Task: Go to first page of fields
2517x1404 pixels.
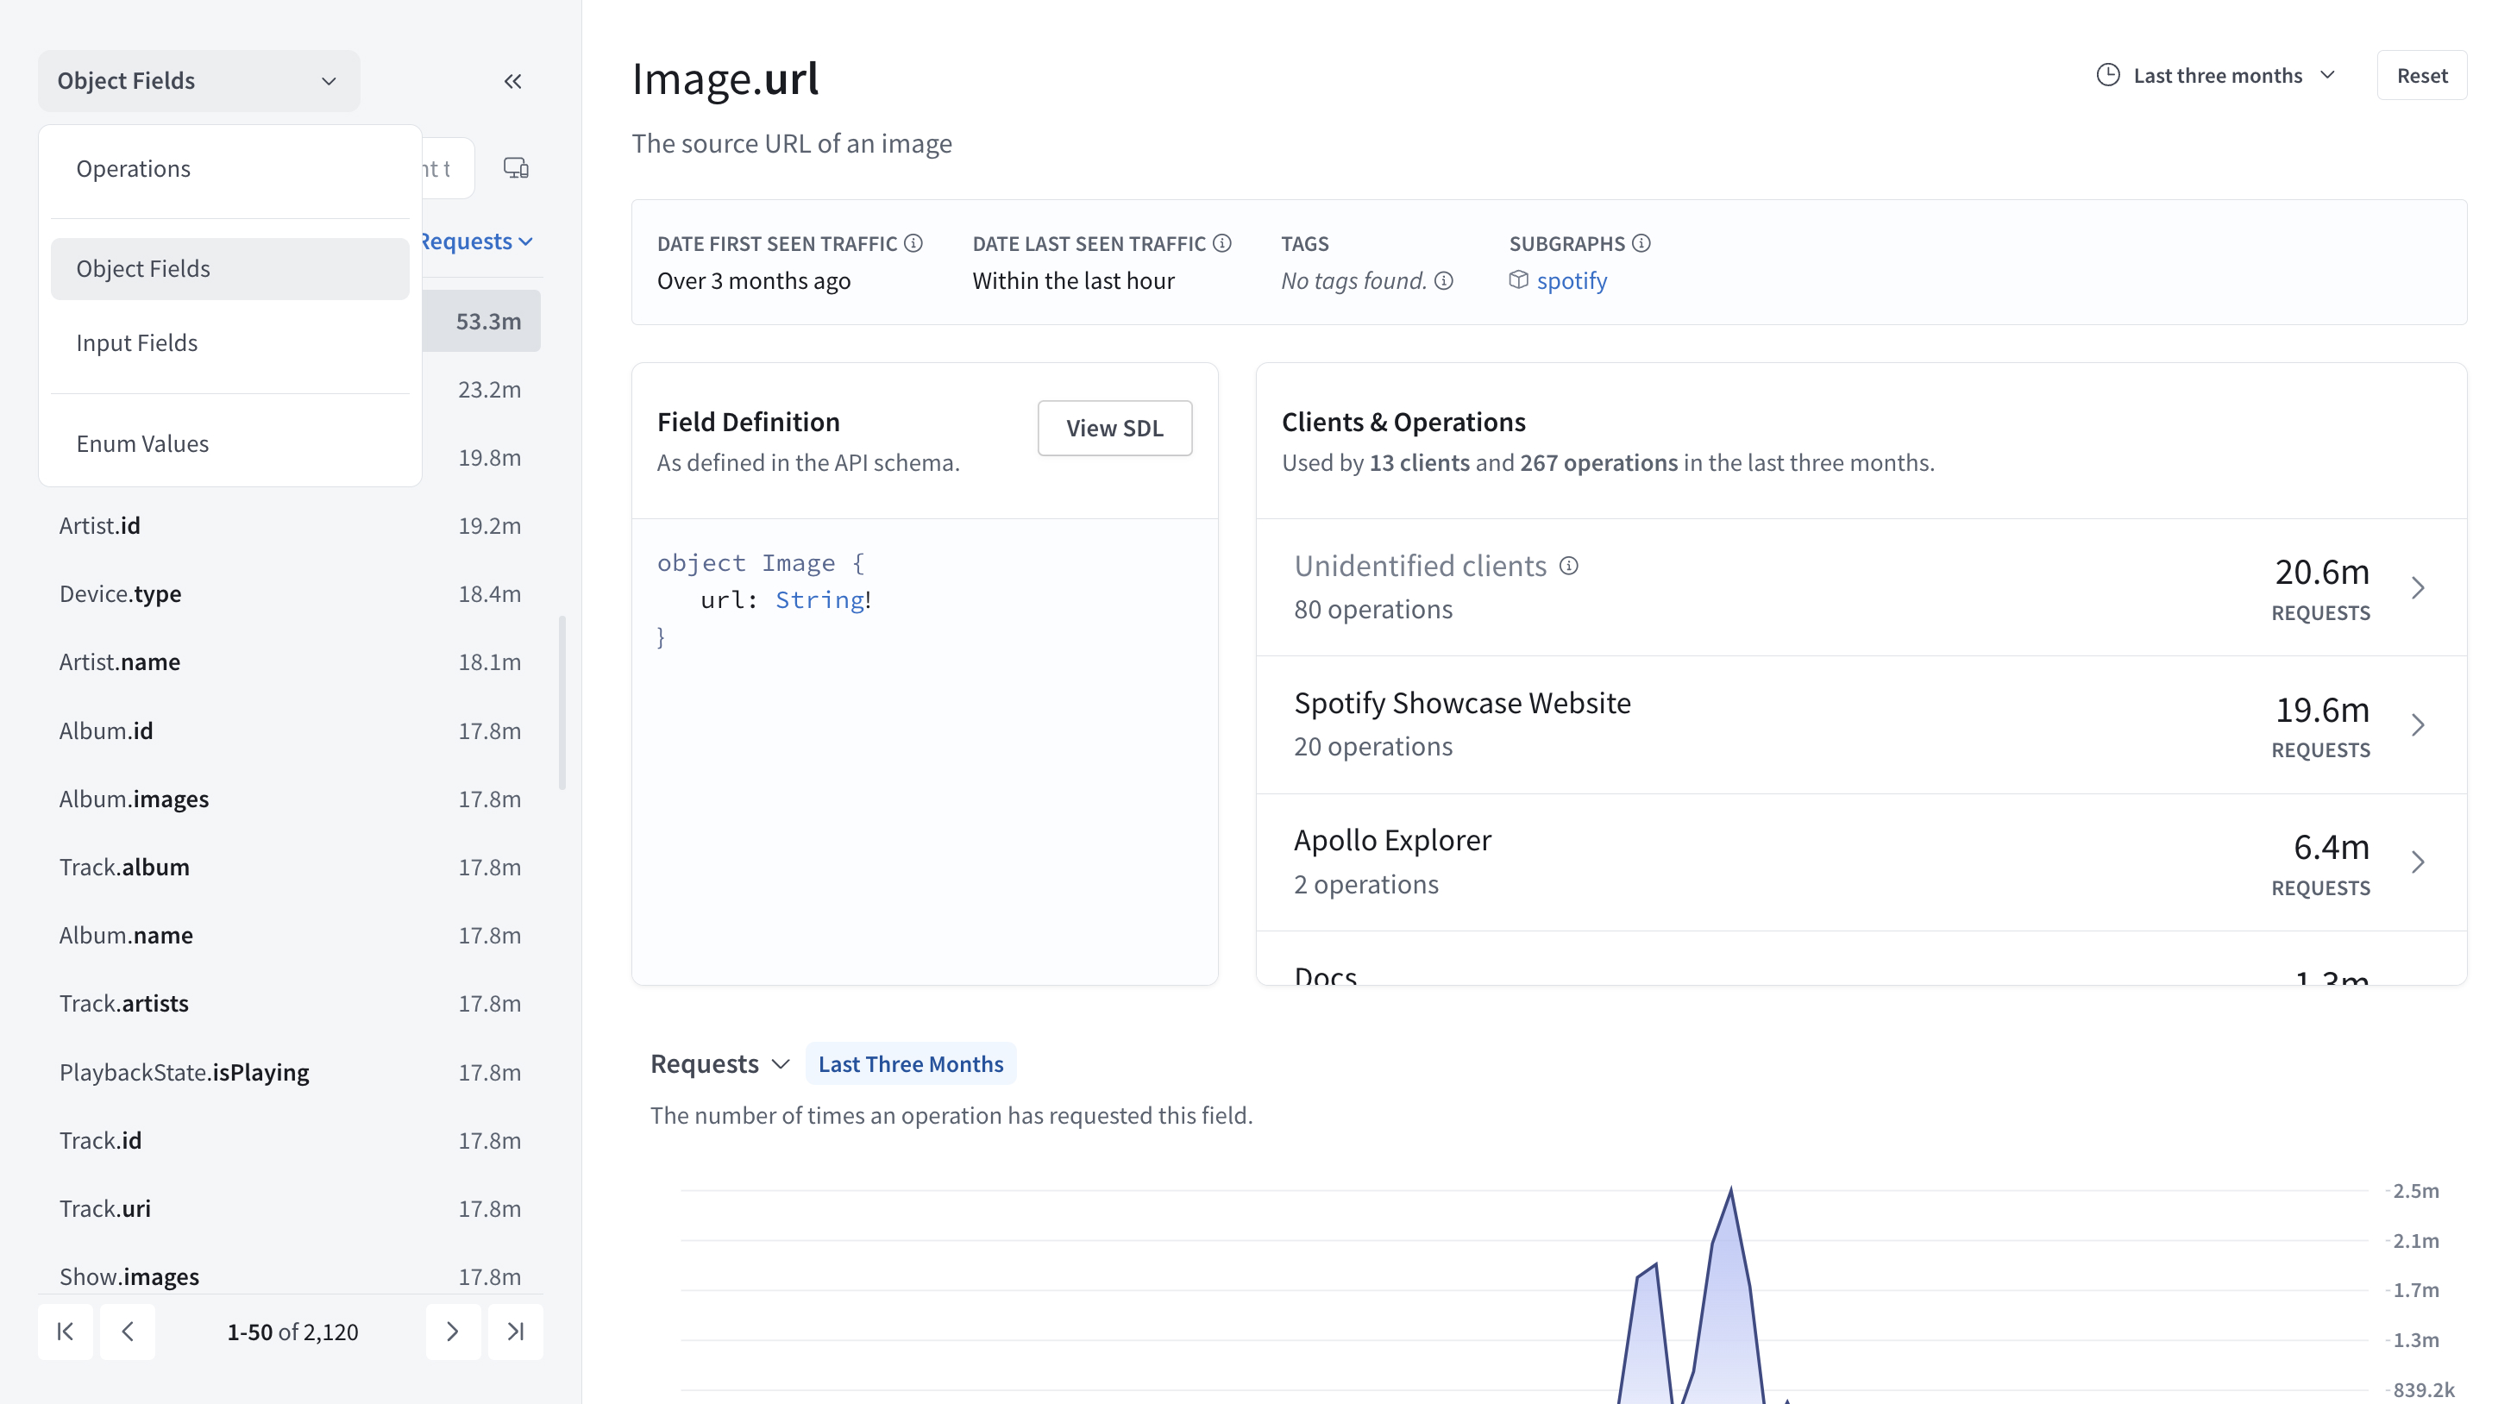Action: (66, 1331)
